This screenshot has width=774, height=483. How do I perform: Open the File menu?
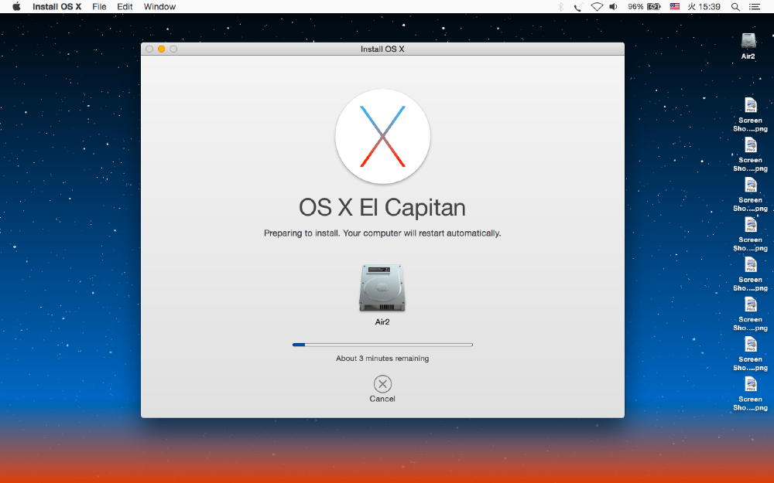[99, 7]
